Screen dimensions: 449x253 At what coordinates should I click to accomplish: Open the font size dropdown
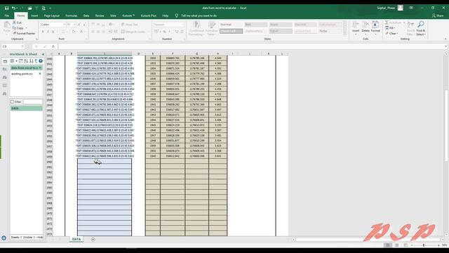click(74, 25)
